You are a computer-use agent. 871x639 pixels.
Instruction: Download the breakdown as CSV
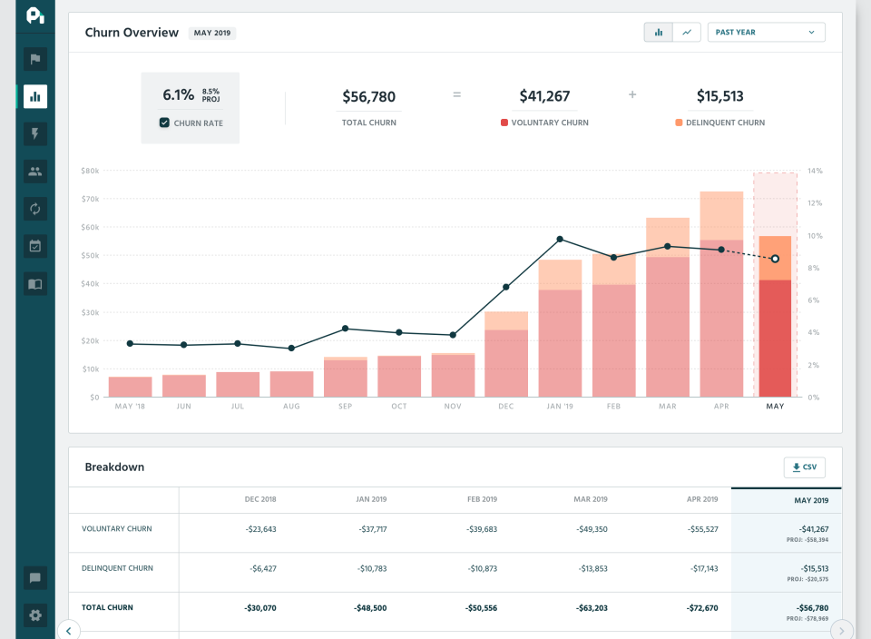(x=804, y=467)
